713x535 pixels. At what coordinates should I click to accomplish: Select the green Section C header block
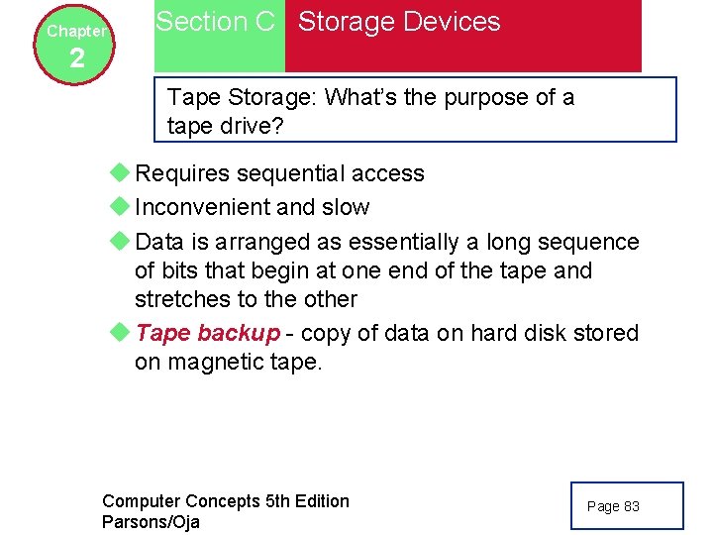[x=220, y=36]
